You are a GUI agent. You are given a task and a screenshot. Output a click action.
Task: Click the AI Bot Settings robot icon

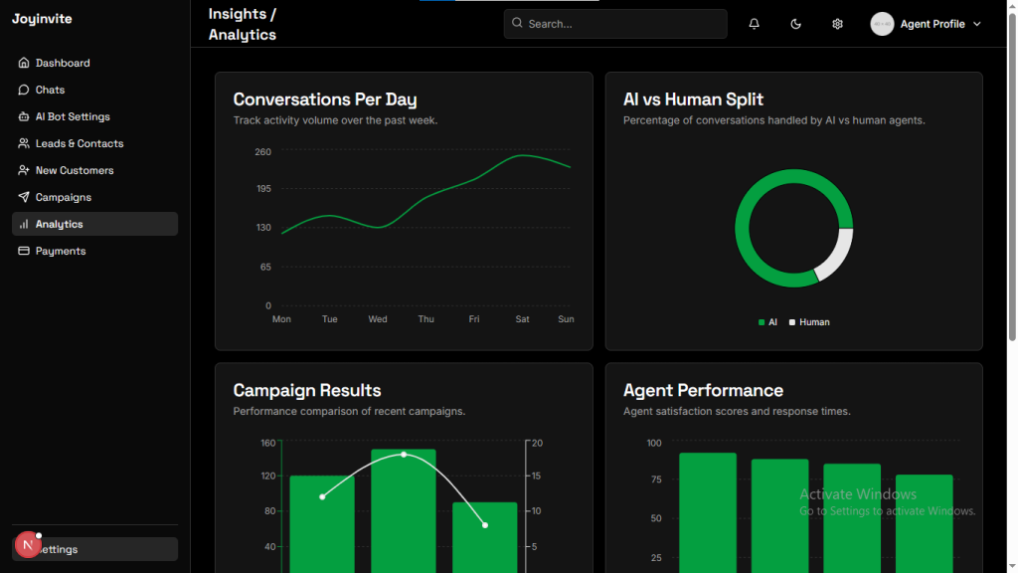[24, 116]
